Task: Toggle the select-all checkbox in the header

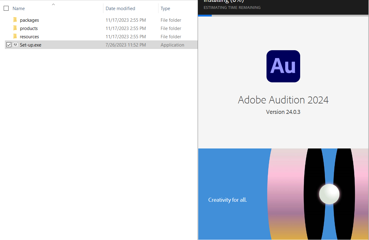Action: point(6,8)
